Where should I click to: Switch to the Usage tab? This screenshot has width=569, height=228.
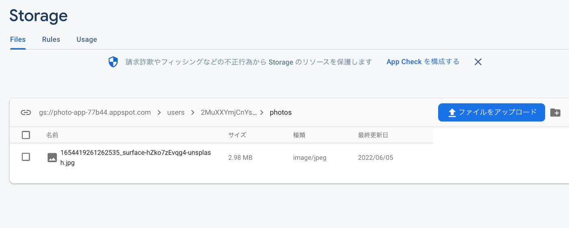87,39
